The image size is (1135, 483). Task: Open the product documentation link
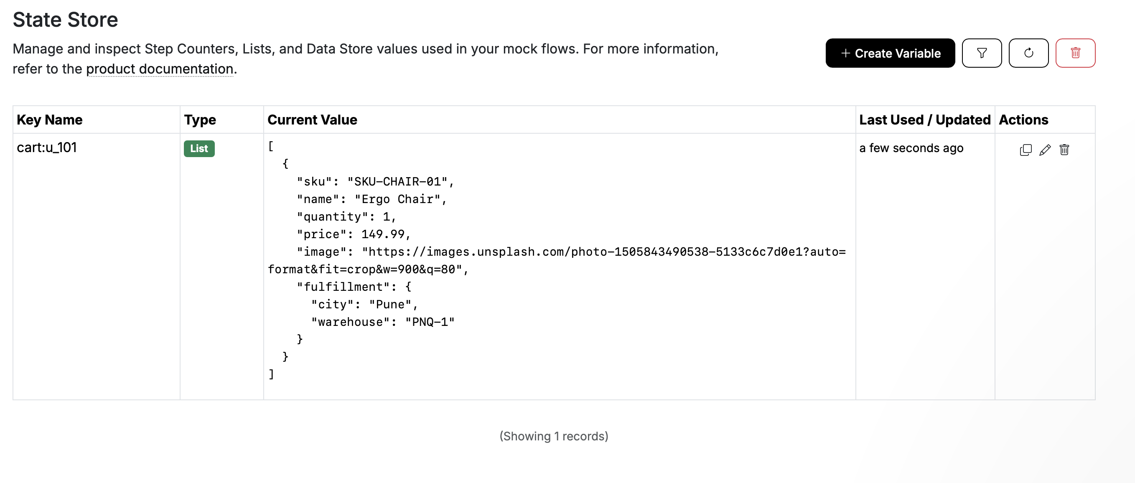[160, 69]
